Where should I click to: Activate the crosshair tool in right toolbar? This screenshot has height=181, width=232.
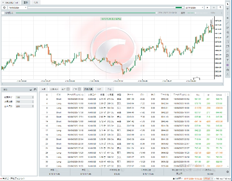tap(228, 8)
